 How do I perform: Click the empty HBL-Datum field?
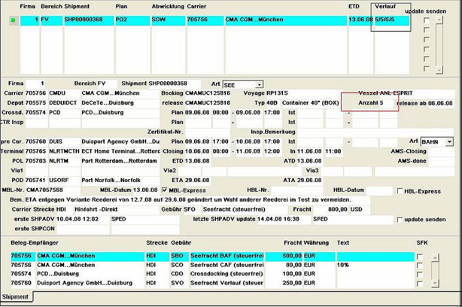pyautogui.click(x=379, y=190)
